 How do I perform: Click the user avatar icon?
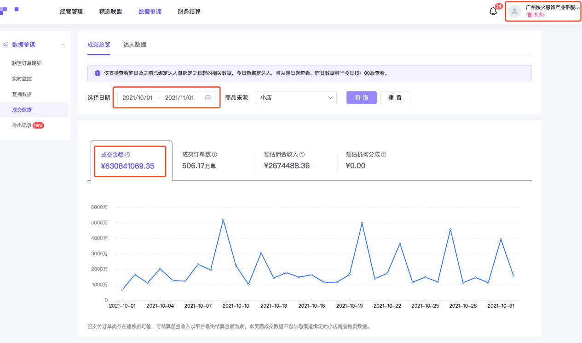tap(514, 11)
